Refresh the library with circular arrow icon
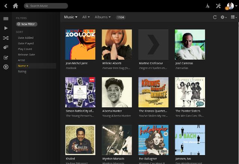The image size is (239, 164). [215, 17]
